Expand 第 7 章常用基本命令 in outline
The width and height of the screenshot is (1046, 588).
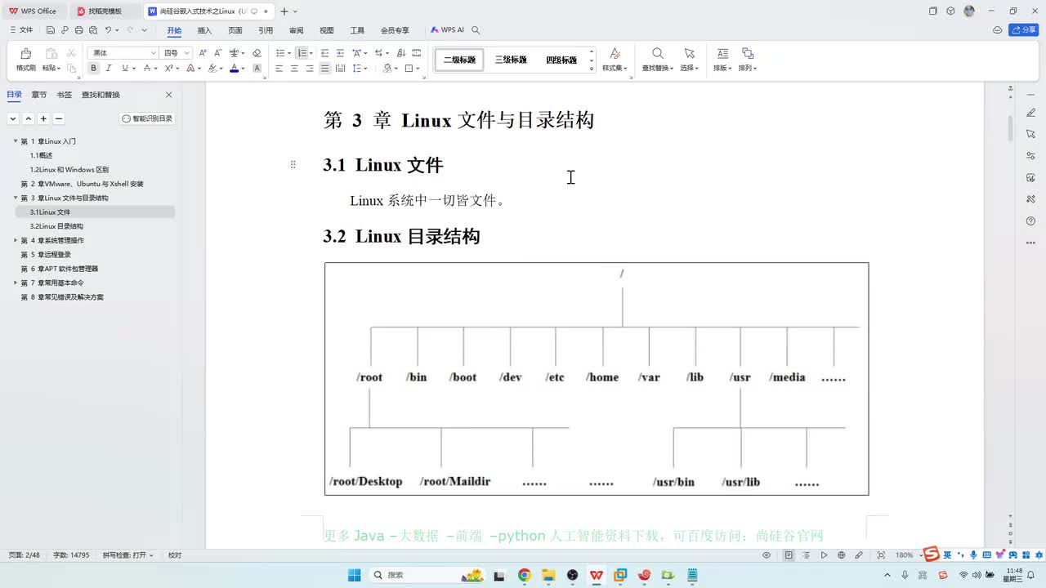(15, 283)
